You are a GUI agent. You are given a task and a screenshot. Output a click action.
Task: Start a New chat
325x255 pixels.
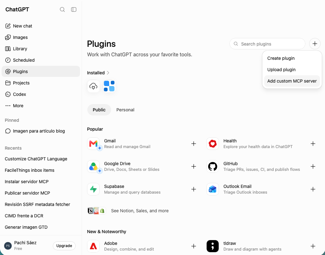tap(41, 26)
